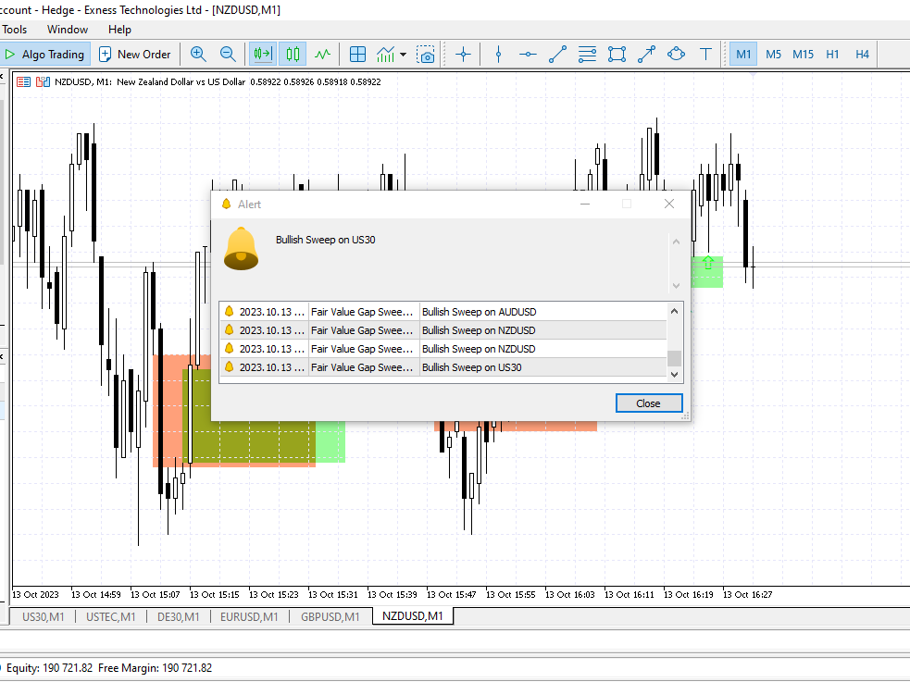The width and height of the screenshot is (910, 682).
Task: Select the Text label tool
Action: [x=705, y=54]
